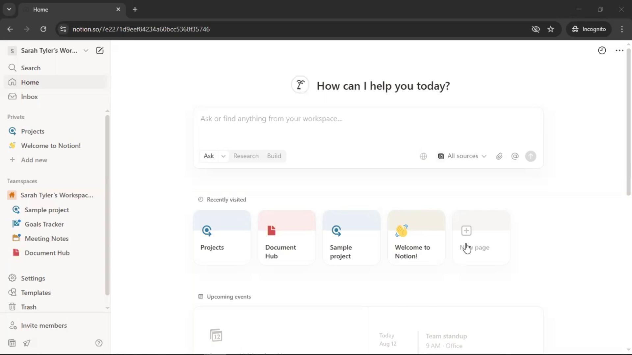Open the All sources dropdown
The width and height of the screenshot is (632, 355).
pyautogui.click(x=462, y=156)
